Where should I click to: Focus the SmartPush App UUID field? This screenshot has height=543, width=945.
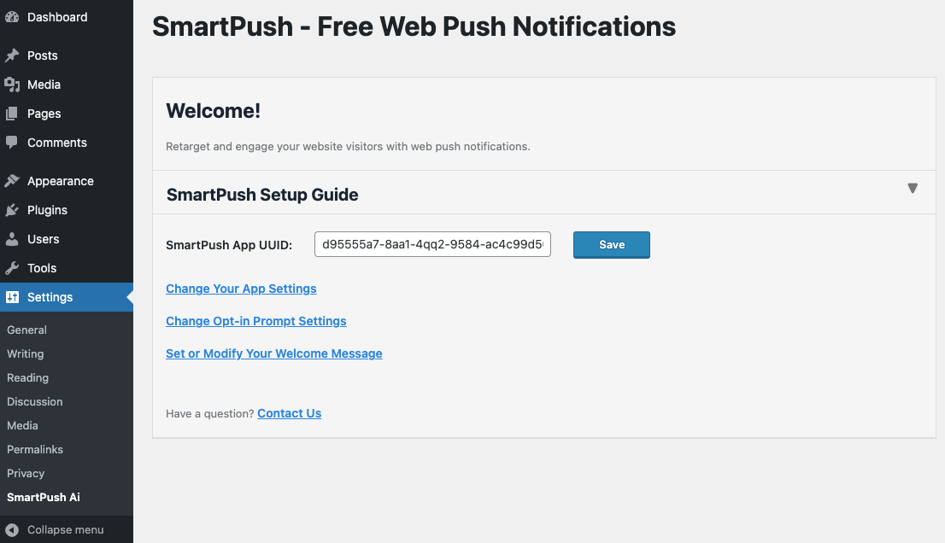(x=432, y=244)
